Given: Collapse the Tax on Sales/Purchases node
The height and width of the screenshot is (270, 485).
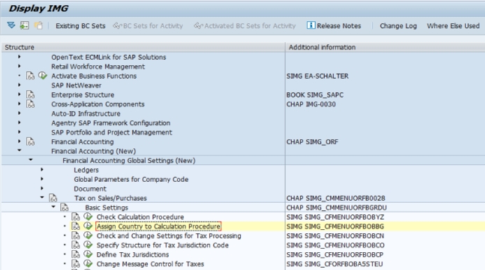Looking at the screenshot, I should (x=42, y=197).
